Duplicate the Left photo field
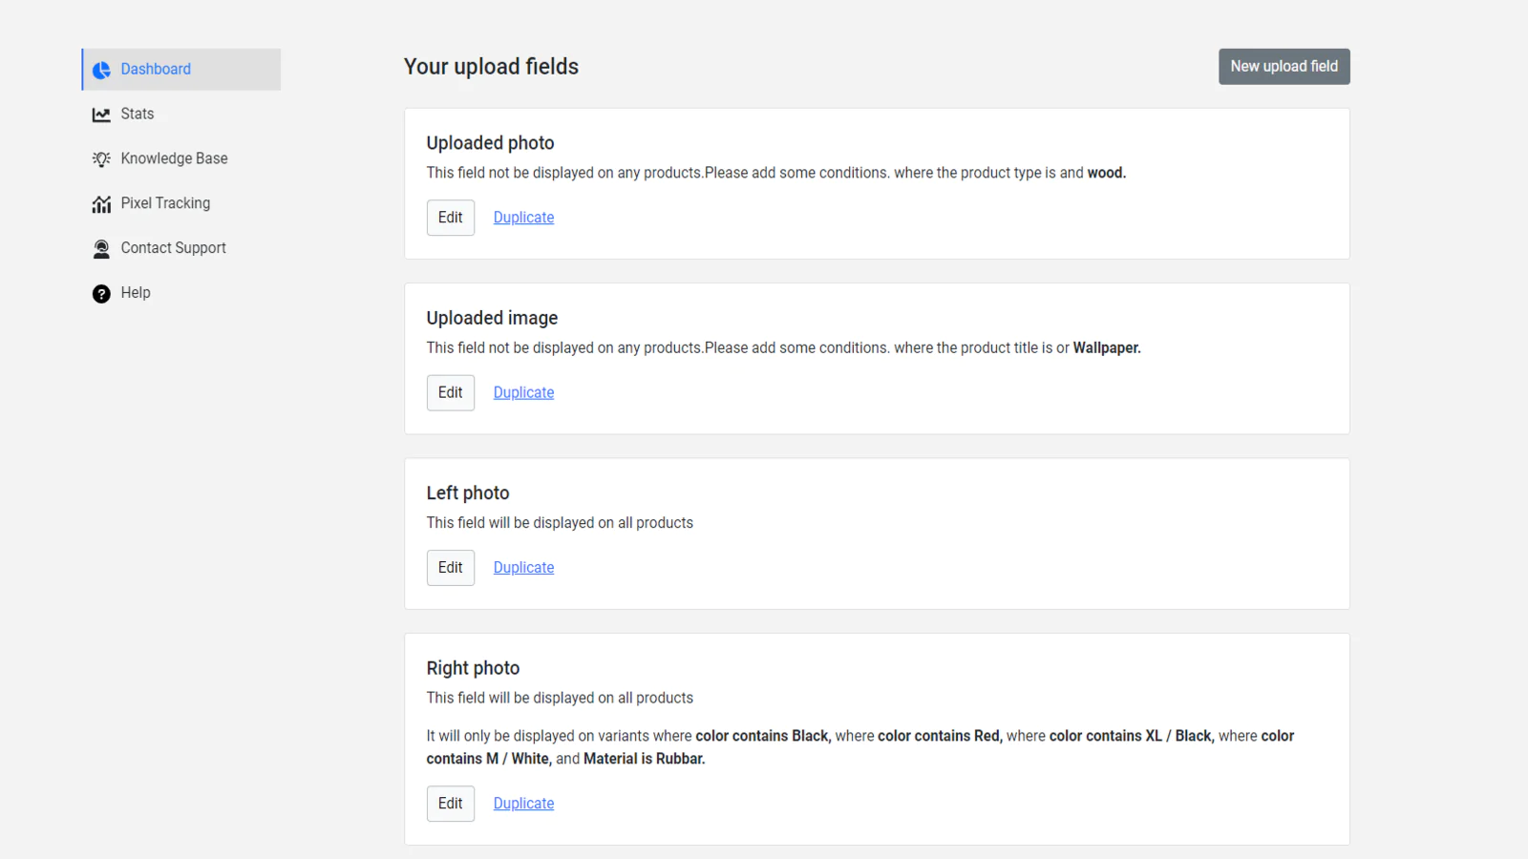This screenshot has height=859, width=1528. point(523,568)
